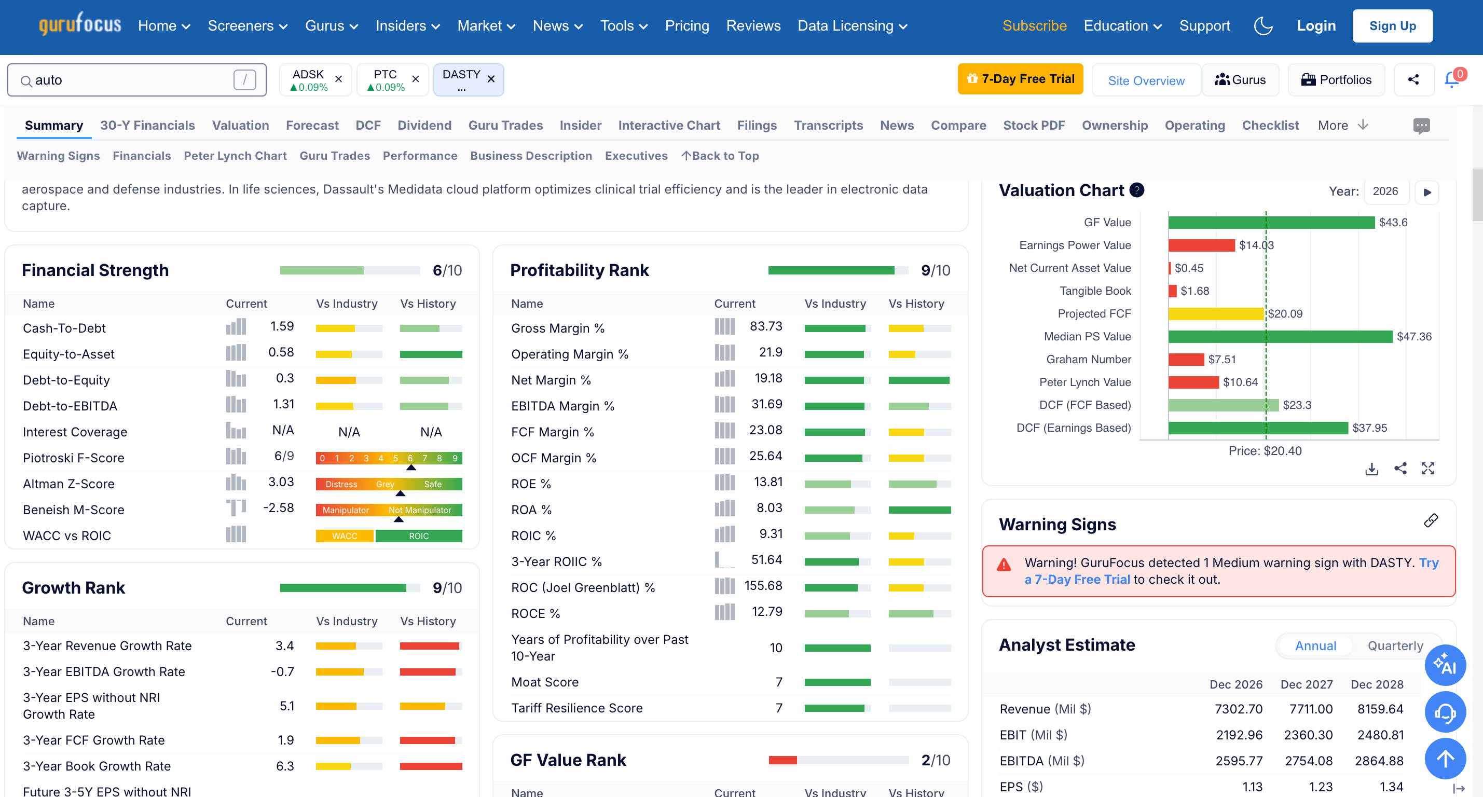Open the Valuation Chart help icon
Viewport: 1483px width, 797px height.
point(1136,190)
